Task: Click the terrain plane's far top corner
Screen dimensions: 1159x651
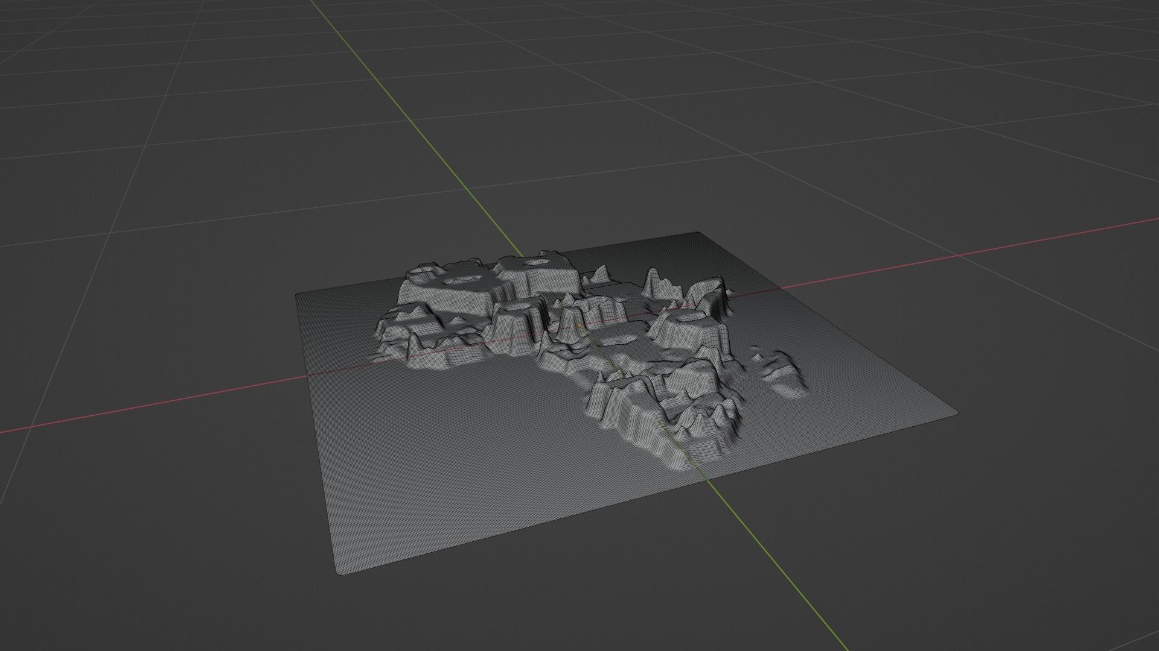Action: pyautogui.click(x=698, y=233)
